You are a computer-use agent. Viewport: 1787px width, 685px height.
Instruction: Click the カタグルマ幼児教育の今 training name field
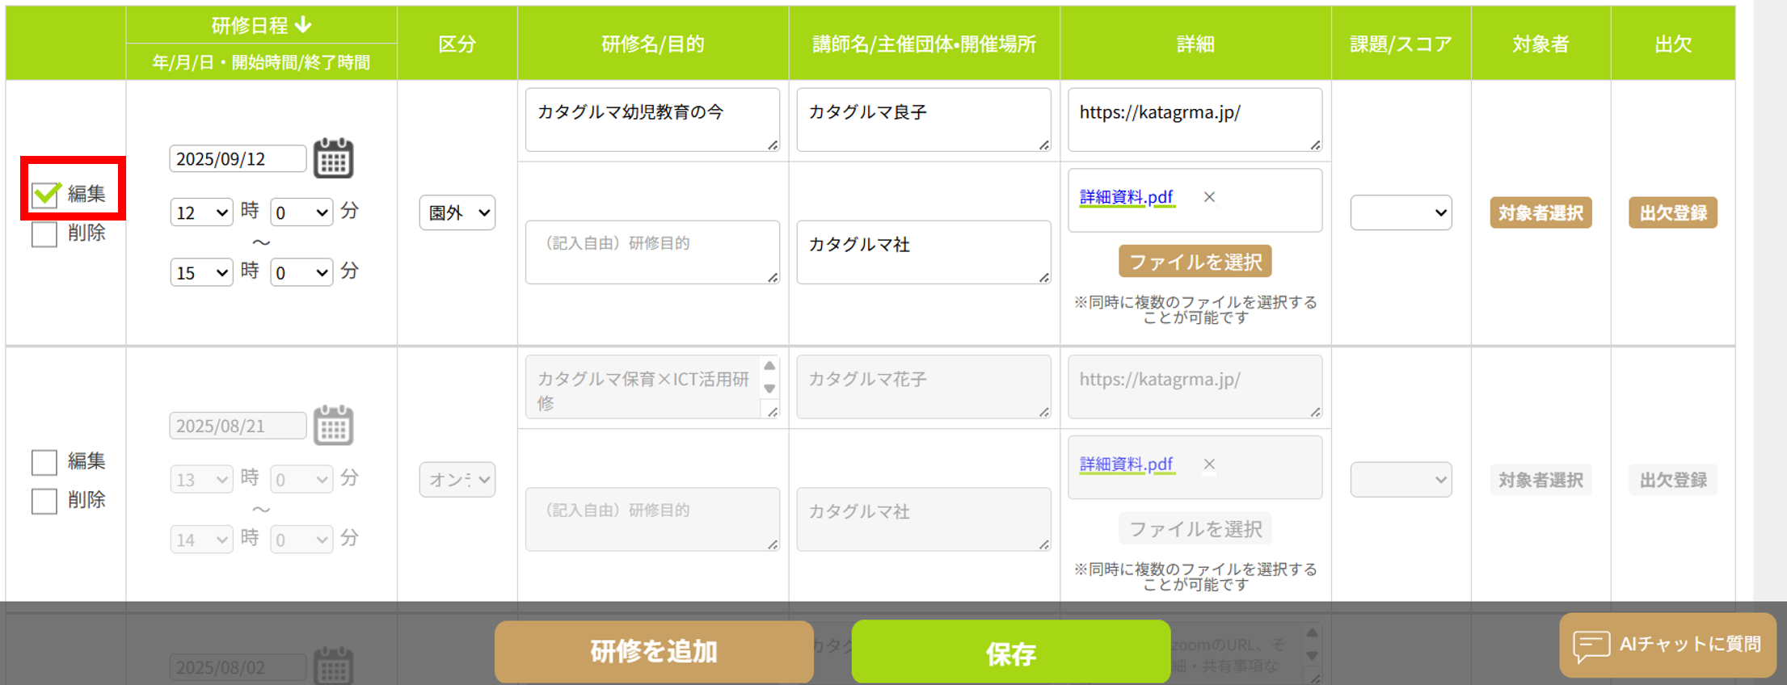(x=651, y=120)
